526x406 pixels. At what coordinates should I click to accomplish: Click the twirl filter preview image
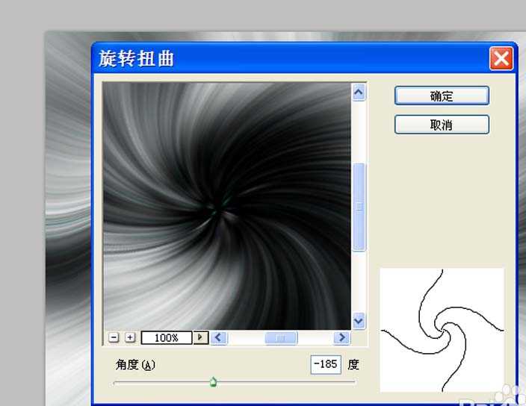[227, 206]
